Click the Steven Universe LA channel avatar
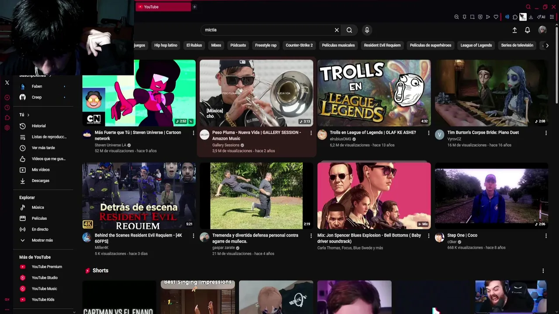This screenshot has width=559, height=314. (x=87, y=134)
